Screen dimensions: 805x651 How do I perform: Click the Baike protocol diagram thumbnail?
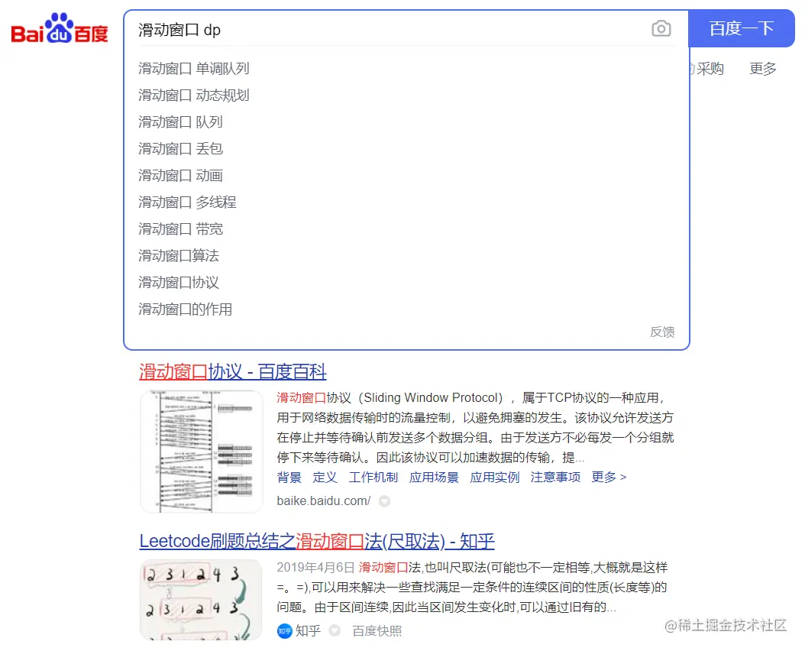click(202, 452)
